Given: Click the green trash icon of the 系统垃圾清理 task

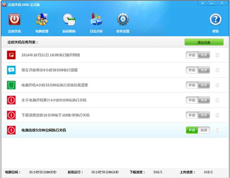Looking at the screenshot, I should point(11,85).
